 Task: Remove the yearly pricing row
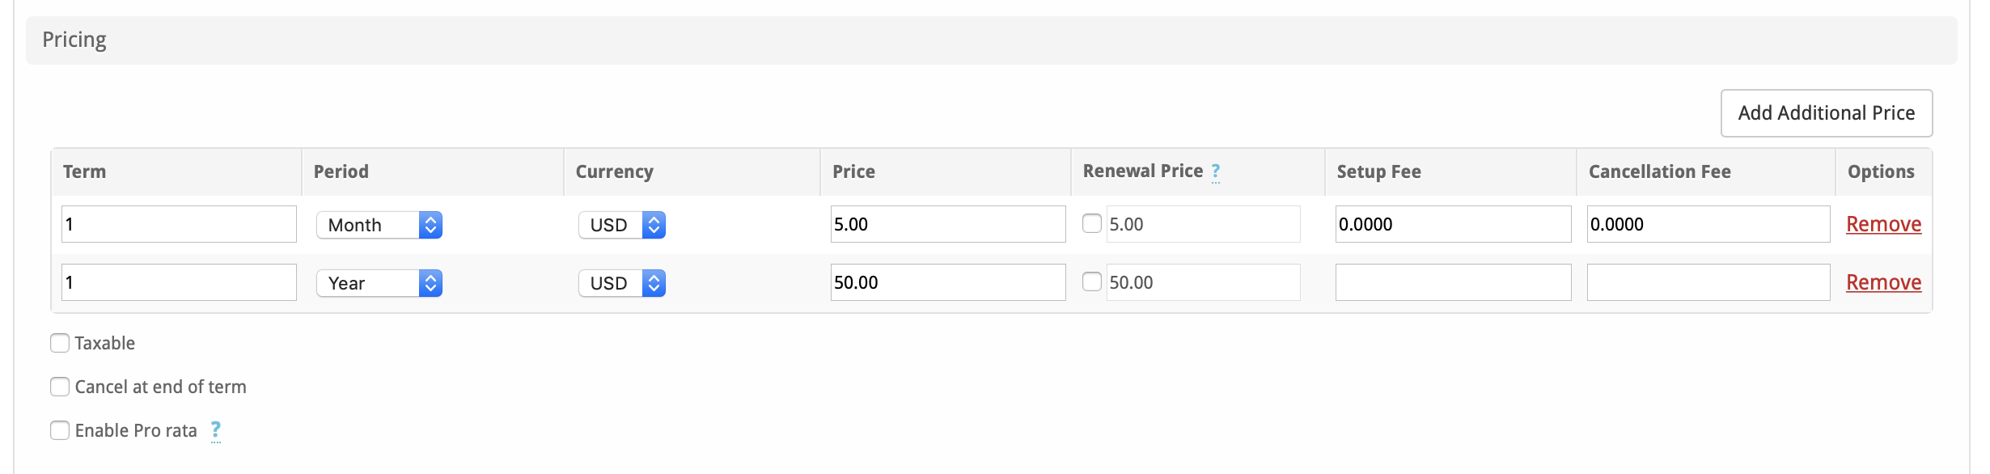(x=1883, y=282)
